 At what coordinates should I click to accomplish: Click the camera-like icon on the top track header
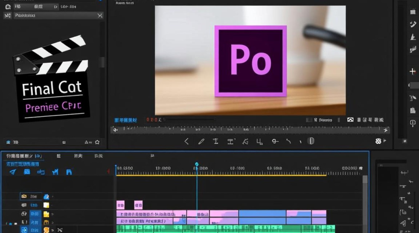24,196
